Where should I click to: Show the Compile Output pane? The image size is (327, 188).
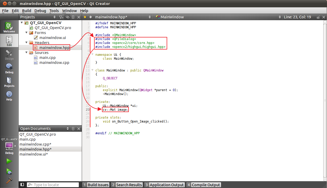pyautogui.click(x=206, y=185)
